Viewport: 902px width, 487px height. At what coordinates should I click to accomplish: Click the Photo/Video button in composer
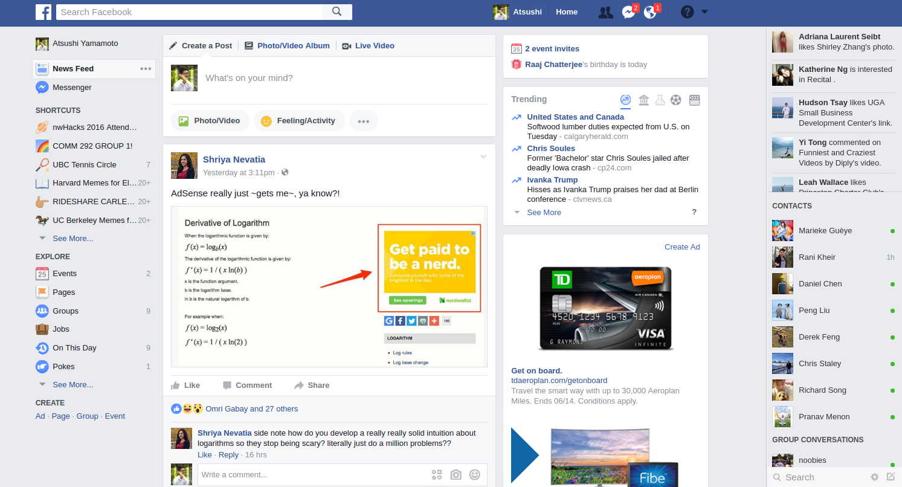(210, 121)
